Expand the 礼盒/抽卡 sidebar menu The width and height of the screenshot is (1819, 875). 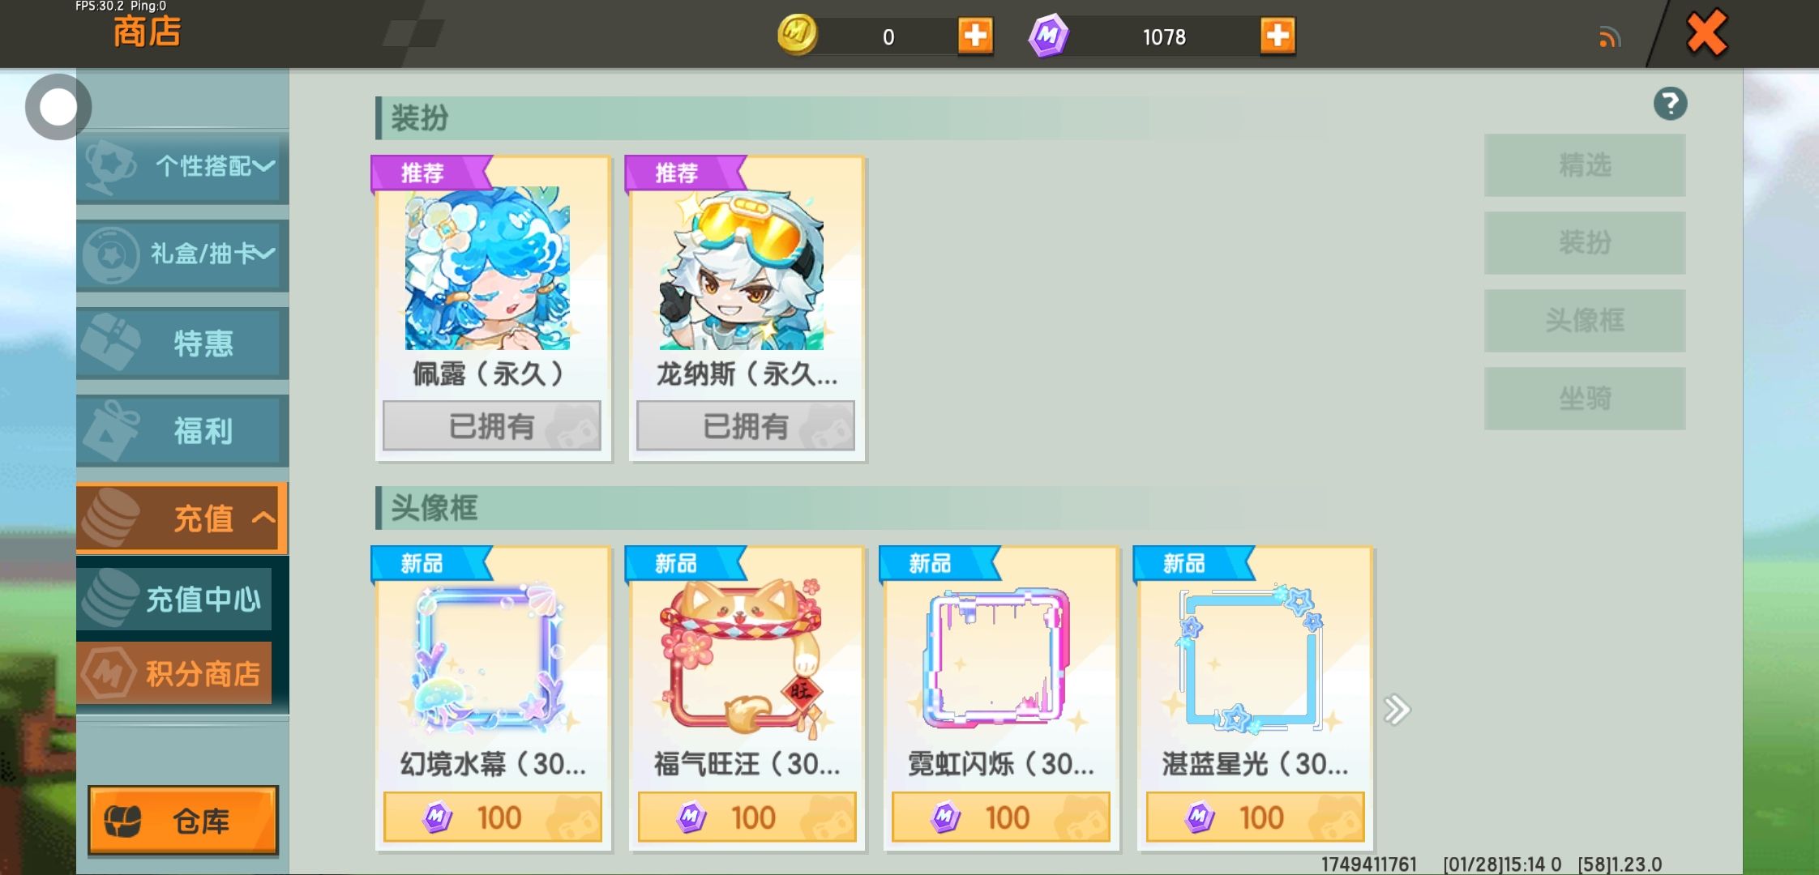[x=182, y=254]
